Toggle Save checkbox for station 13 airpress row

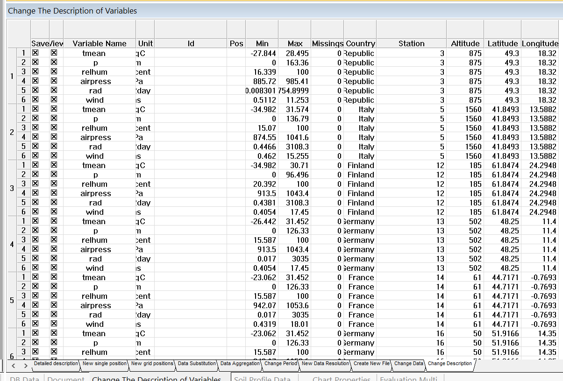(35, 249)
